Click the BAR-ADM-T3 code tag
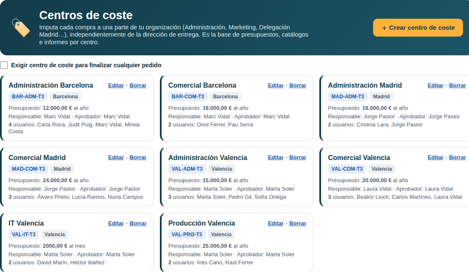Screen dimensions: 469x272 tap(28, 97)
